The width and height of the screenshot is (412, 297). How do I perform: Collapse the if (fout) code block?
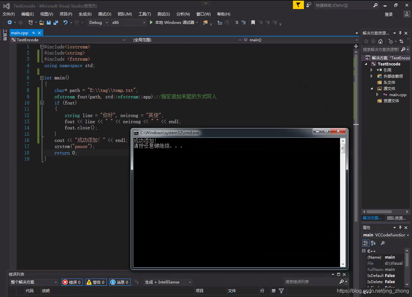pos(42,103)
